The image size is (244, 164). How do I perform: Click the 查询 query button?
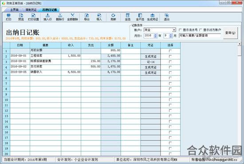pyautogui.click(x=230, y=33)
